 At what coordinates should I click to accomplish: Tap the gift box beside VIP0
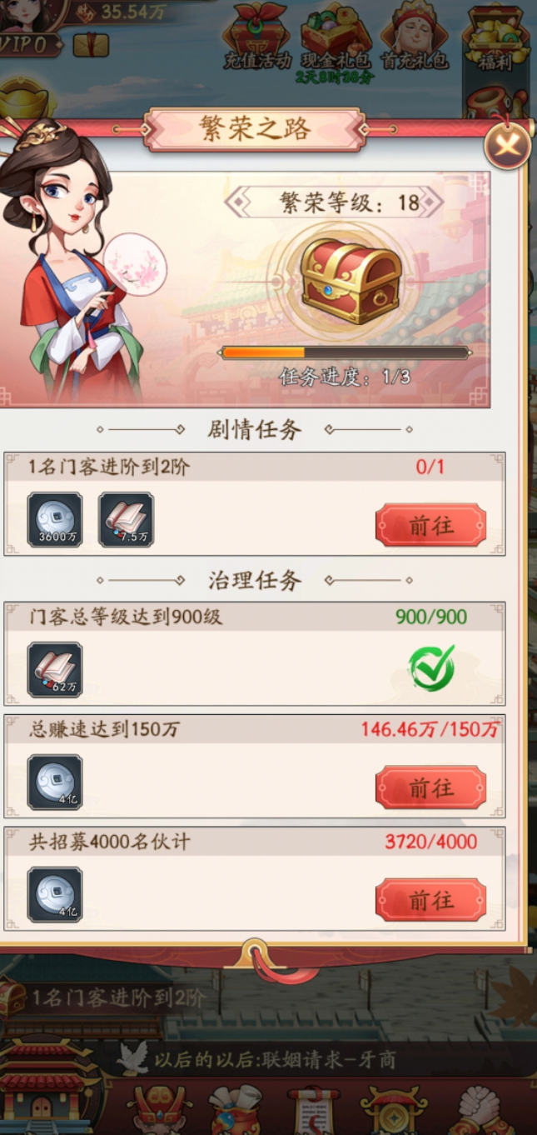pyautogui.click(x=91, y=45)
